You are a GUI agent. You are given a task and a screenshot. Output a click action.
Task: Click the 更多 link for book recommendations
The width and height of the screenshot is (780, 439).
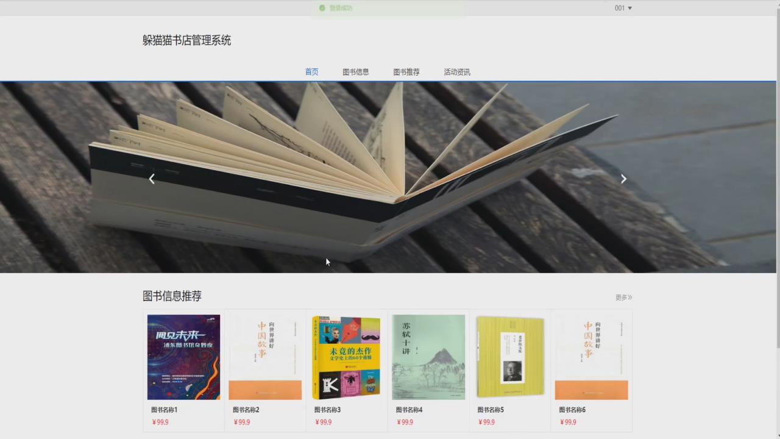point(620,298)
